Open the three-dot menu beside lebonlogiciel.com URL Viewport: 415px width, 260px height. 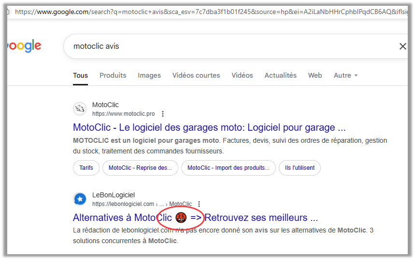pyautogui.click(x=199, y=204)
